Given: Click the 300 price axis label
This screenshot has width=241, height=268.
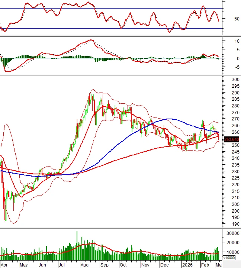Looking at the screenshot, I should [235, 80].
